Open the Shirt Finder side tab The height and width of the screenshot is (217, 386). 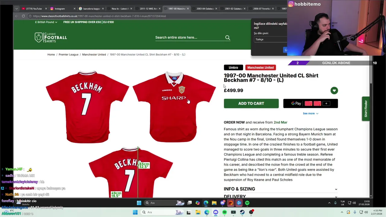pos(366,109)
